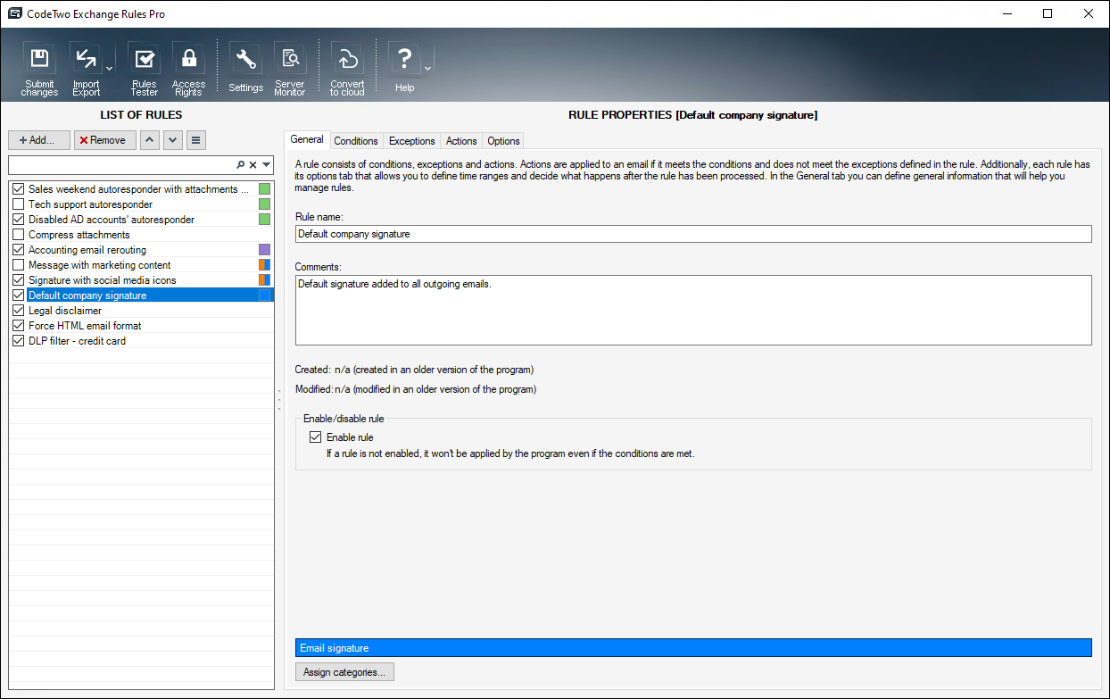Click purple swatch of Accounting email rerouting
This screenshot has width=1110, height=699.
pyautogui.click(x=264, y=250)
